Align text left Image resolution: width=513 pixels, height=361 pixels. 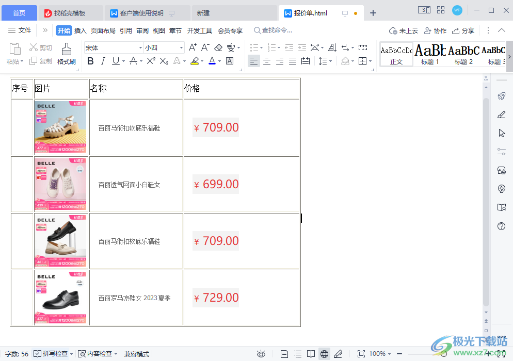(x=254, y=61)
